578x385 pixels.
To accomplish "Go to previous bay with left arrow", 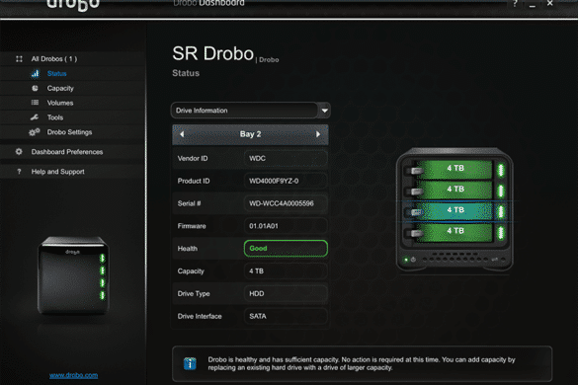I will coord(182,134).
